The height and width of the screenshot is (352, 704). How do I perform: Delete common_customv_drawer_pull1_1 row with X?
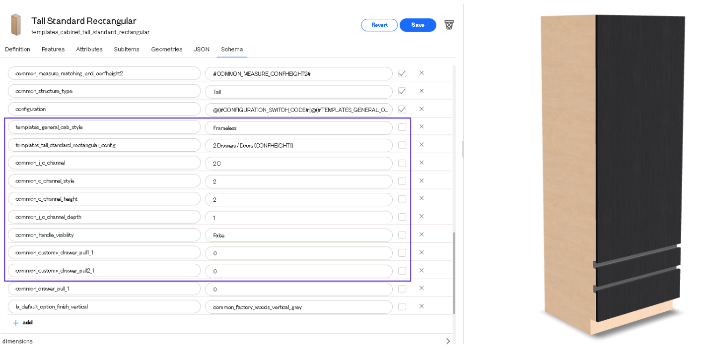pos(422,252)
